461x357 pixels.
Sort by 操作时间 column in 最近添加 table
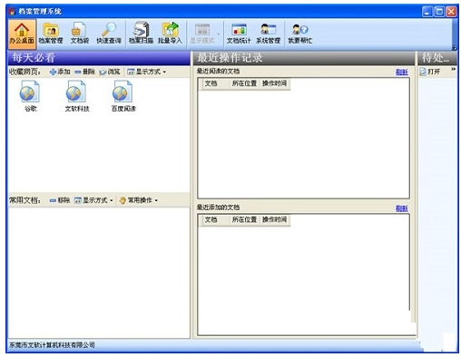click(x=274, y=219)
